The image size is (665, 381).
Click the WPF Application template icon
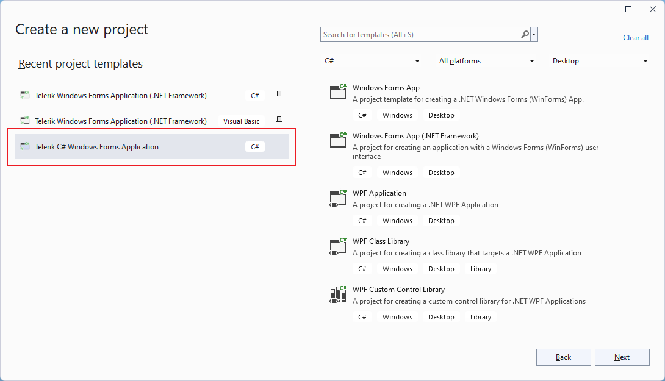[337, 198]
